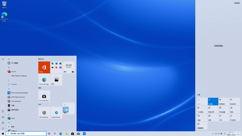Open Microsoft Edge desktop shortcut
Image resolution: width=242 pixels, height=136 pixels.
tap(4, 17)
